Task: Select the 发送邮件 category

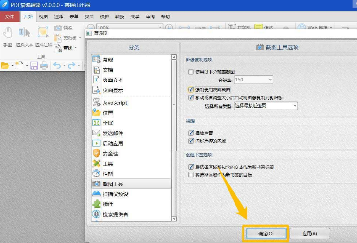Action: (x=131, y=133)
